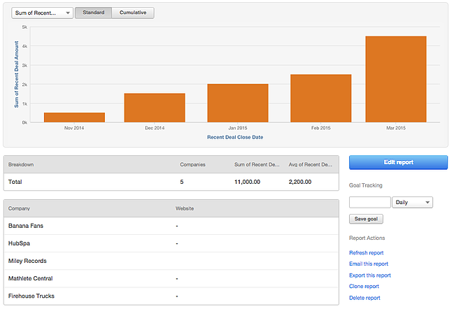
Task: Sort by the Company column header
Action: (19, 208)
